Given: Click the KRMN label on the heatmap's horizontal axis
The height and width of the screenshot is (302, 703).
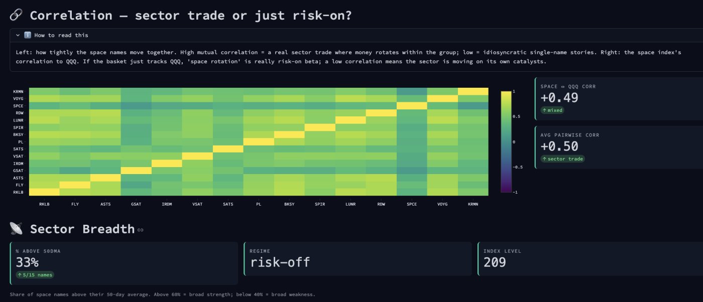Looking at the screenshot, I should coord(473,204).
